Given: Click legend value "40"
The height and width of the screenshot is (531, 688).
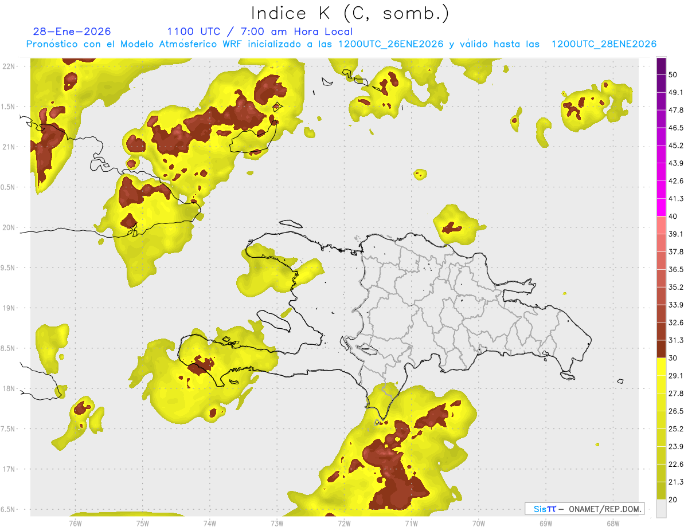Looking at the screenshot, I should tap(674, 217).
